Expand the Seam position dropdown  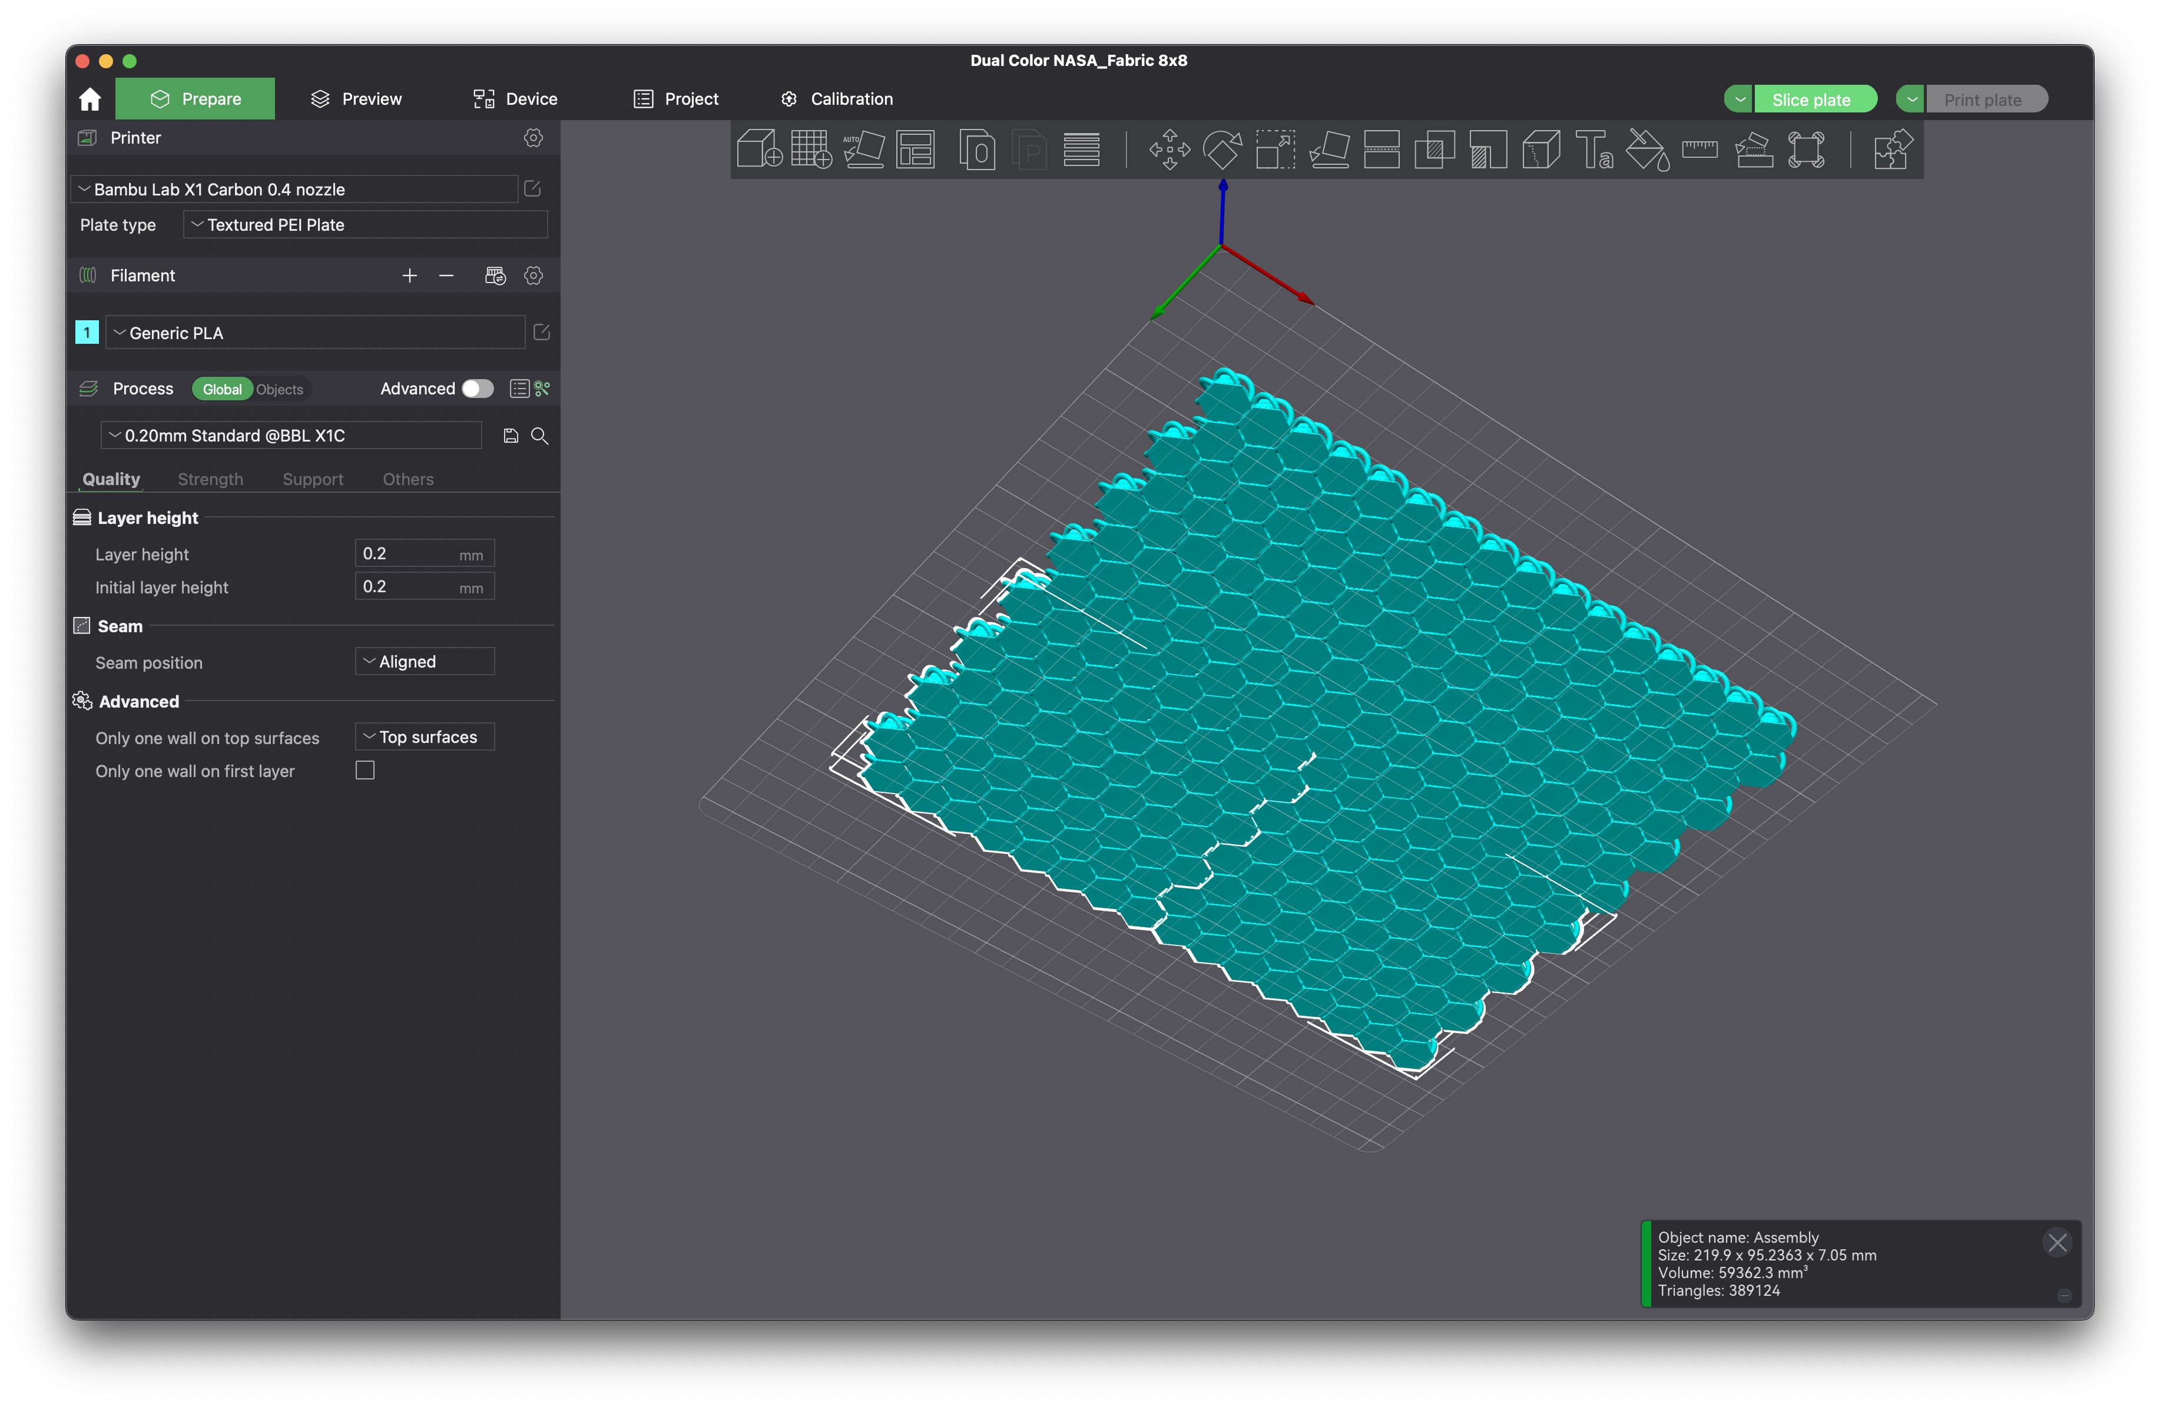coord(424,662)
